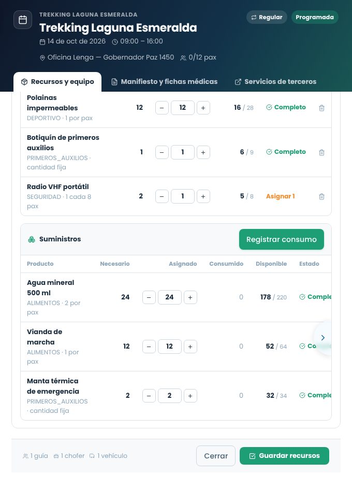Click the 1 vehículo summary in the footer

pos(108,456)
